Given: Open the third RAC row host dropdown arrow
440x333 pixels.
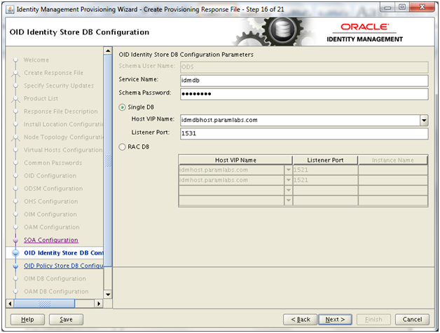Looking at the screenshot, I should (x=288, y=191).
